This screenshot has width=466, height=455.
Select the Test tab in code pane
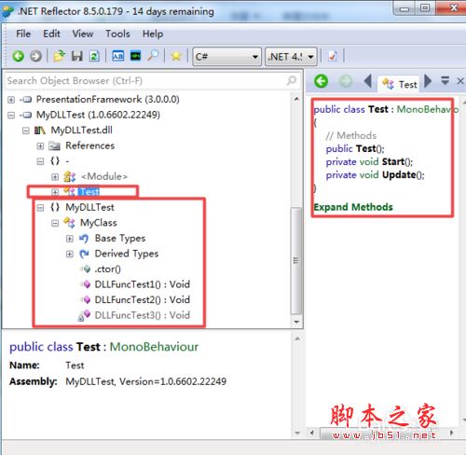(399, 84)
